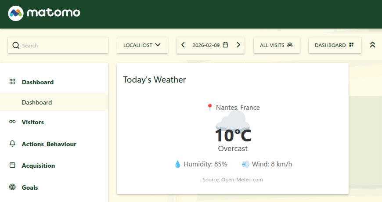This screenshot has width=382, height=202.
Task: Click the Actions_Behaviour bell icon
Action: coord(12,144)
